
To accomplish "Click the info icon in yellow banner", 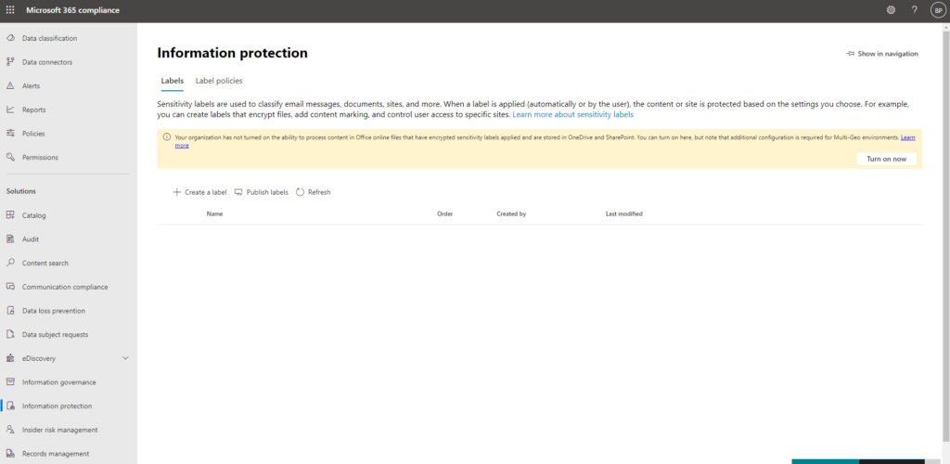I will 167,137.
